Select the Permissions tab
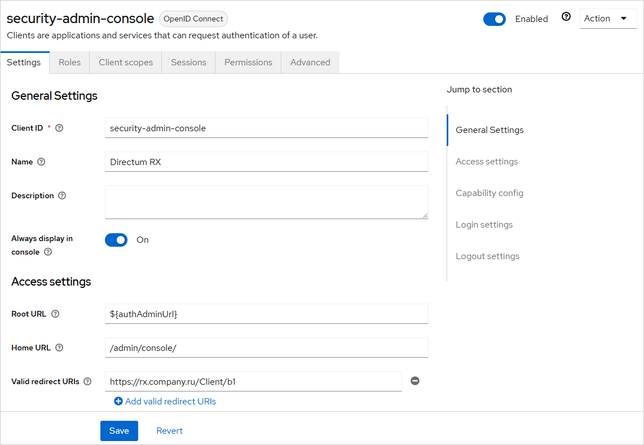 248,63
